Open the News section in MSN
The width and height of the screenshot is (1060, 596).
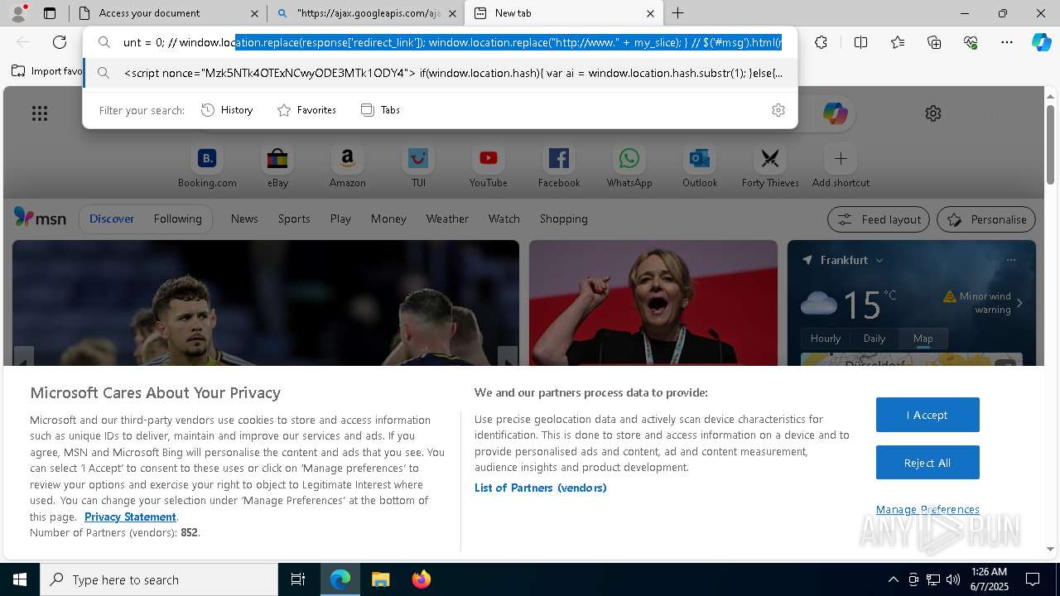click(244, 219)
